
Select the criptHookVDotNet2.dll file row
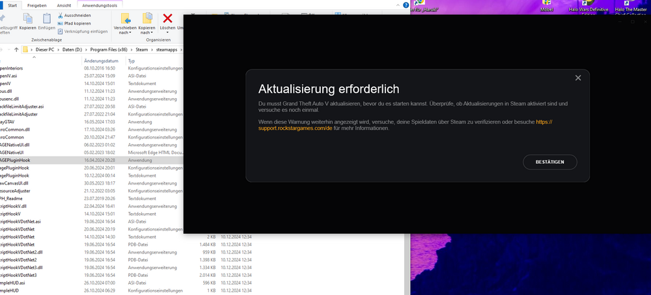pos(127,252)
